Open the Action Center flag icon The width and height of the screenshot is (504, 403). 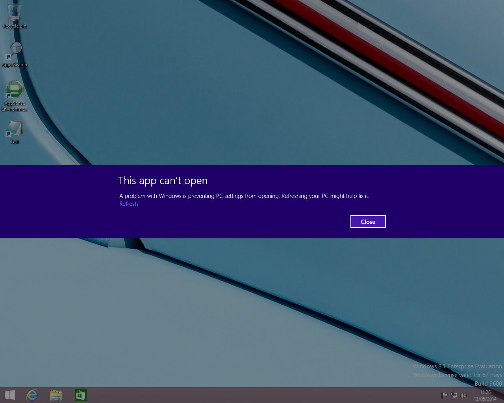tap(444, 396)
